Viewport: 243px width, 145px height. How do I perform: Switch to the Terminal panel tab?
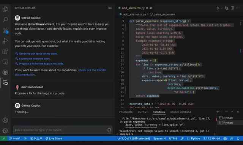(x=159, y=112)
